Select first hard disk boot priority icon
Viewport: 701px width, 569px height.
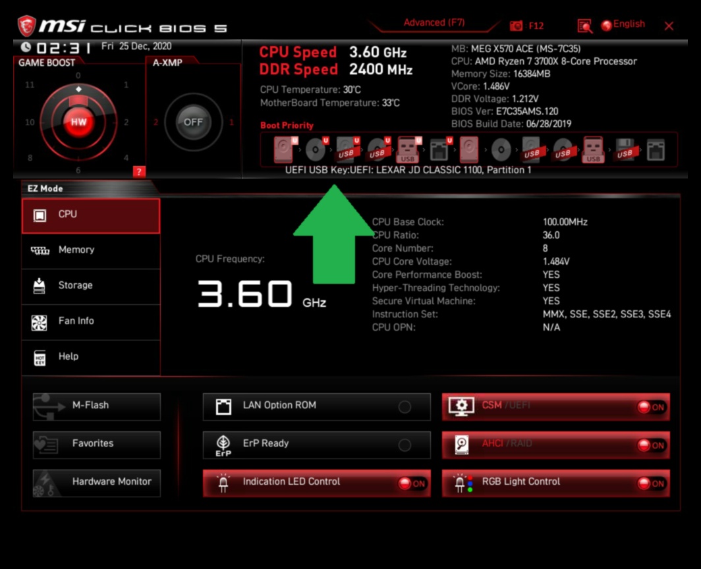click(285, 150)
